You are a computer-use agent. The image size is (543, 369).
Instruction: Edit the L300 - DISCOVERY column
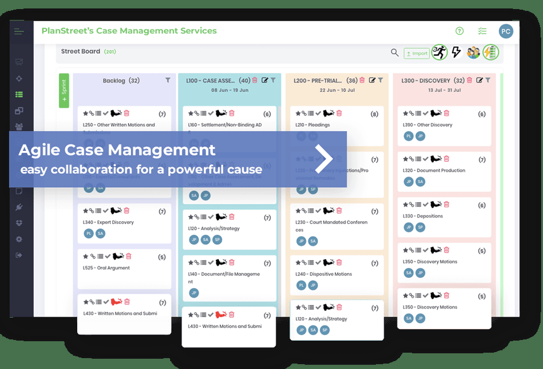click(480, 80)
